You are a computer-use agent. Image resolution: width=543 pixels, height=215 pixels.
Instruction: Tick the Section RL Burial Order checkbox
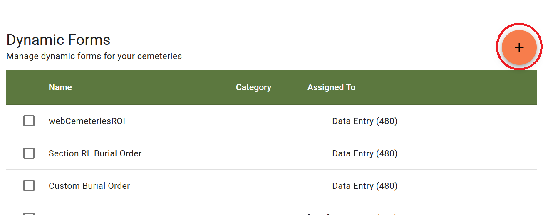coord(29,153)
